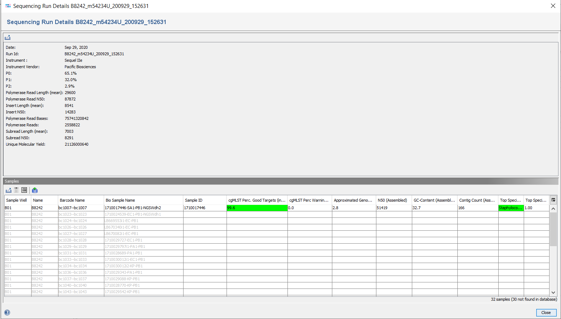Click the scroll up arrow of samples table

[553, 208]
